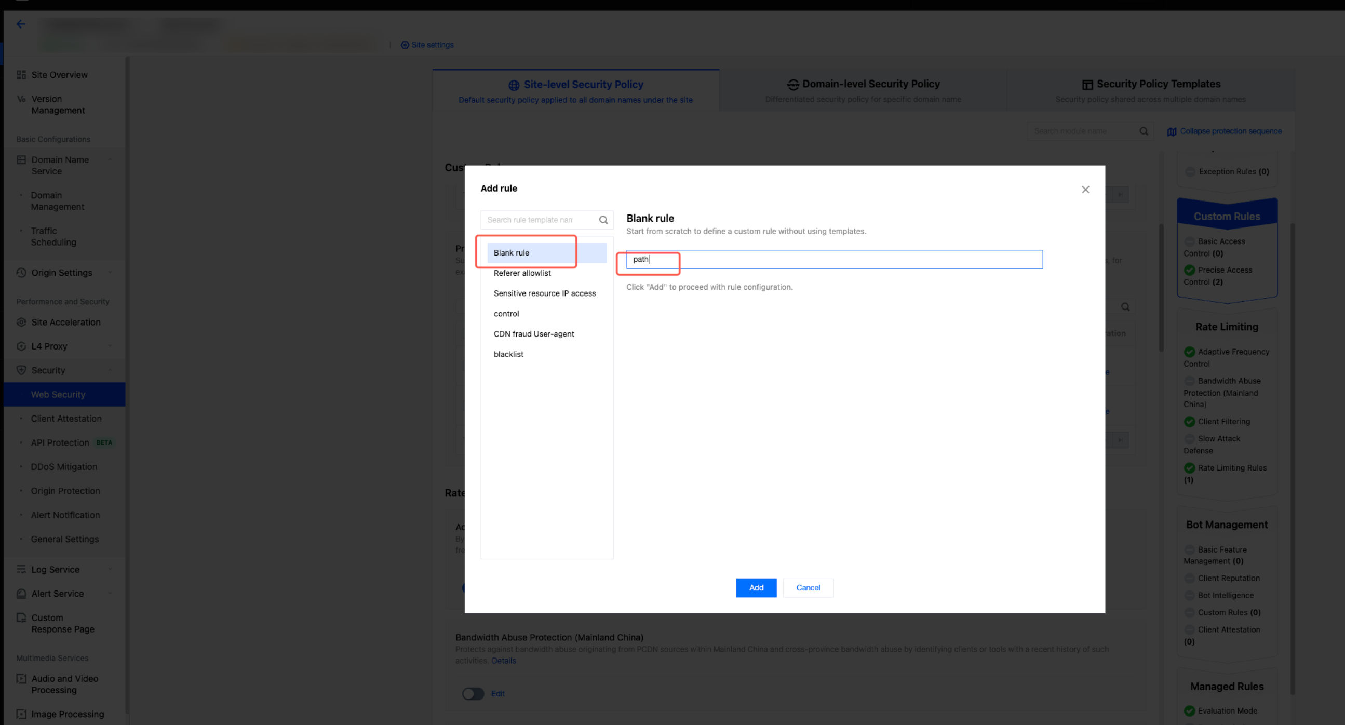Collapse the Security sidebar section chevron
This screenshot has width=1345, height=725.
110,370
